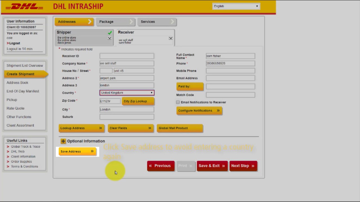Click the City input field
360x202 pixels.
point(127,109)
